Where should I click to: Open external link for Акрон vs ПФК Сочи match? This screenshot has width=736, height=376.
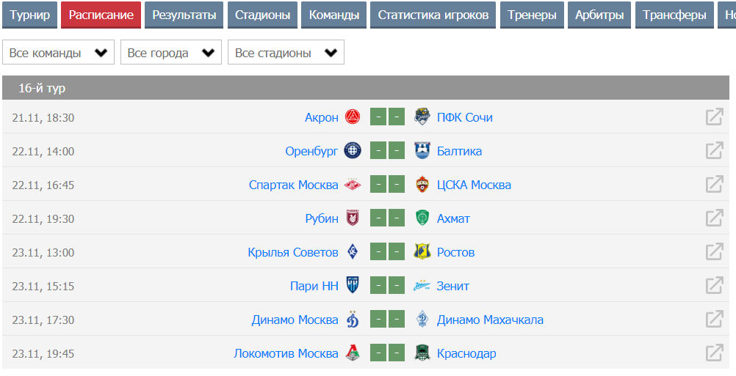point(714,117)
